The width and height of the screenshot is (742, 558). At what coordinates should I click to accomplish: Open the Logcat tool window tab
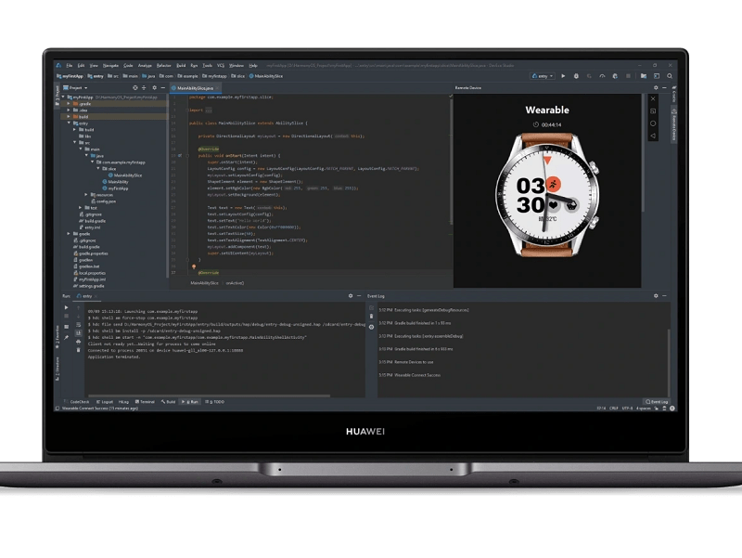pos(105,402)
